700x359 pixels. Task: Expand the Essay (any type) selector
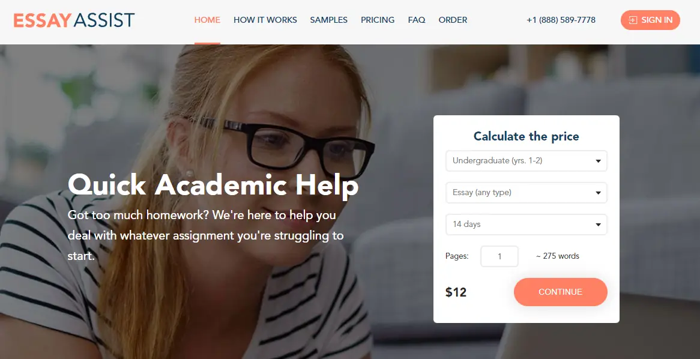coord(527,193)
